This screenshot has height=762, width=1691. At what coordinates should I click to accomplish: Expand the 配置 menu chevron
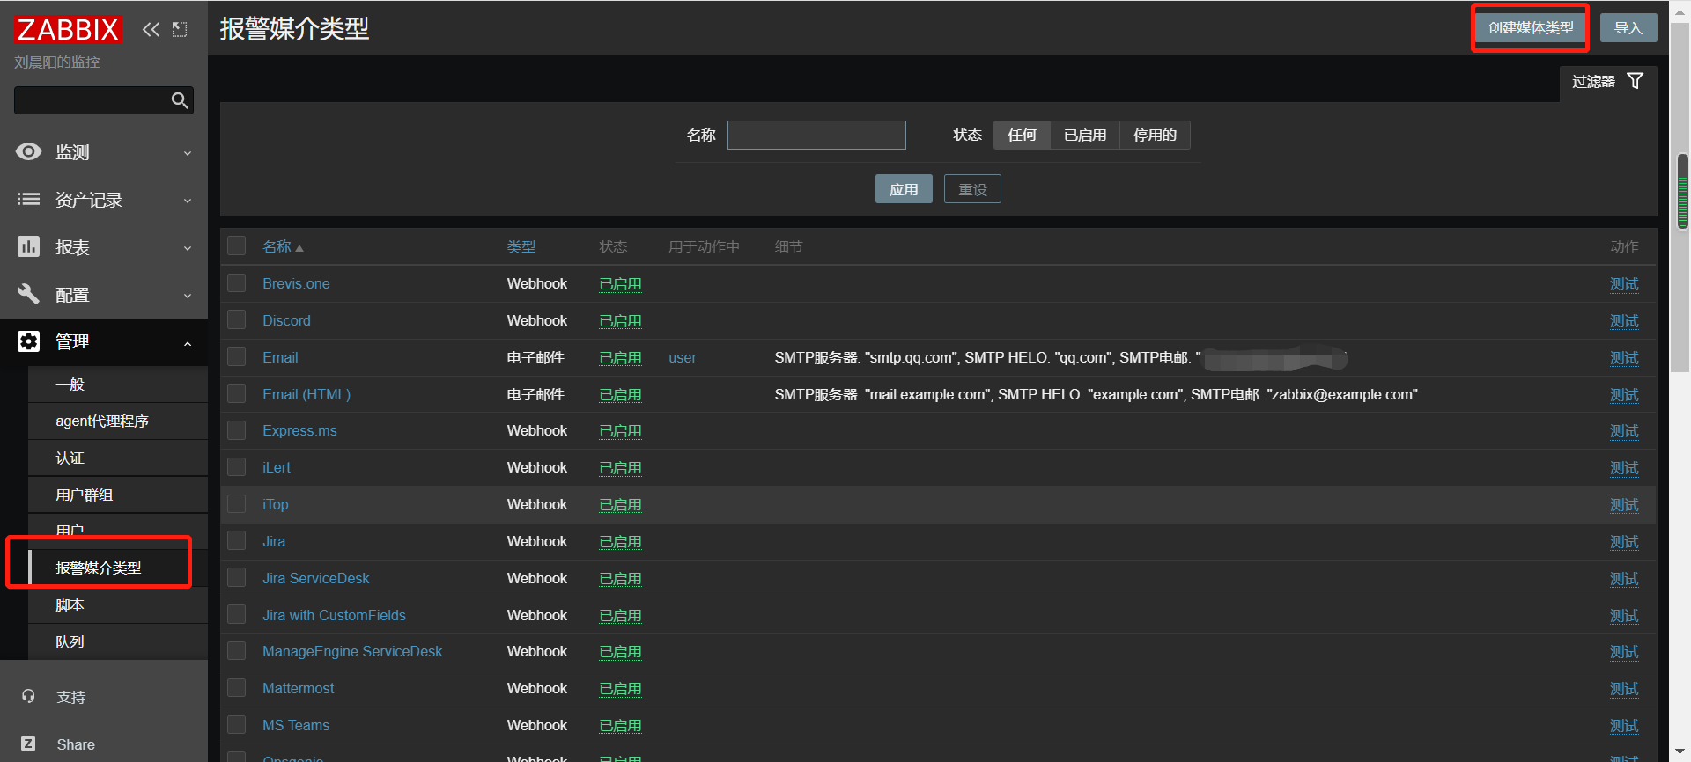pyautogui.click(x=188, y=296)
